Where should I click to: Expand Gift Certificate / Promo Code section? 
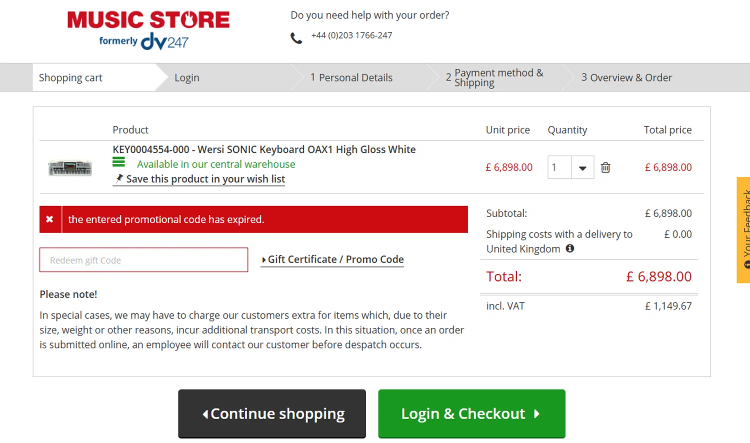(x=332, y=259)
